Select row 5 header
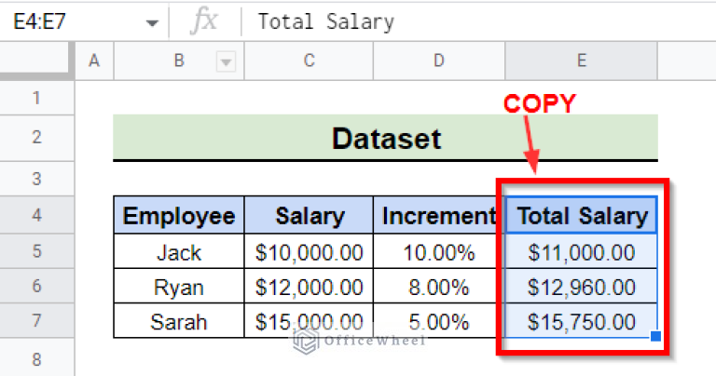The width and height of the screenshot is (716, 376). [37, 251]
